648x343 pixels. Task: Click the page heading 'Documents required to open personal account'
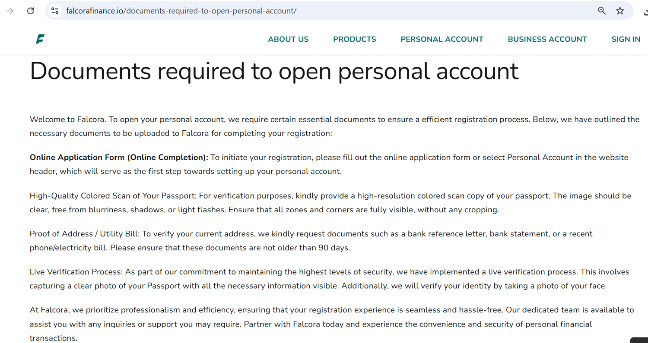point(274,71)
